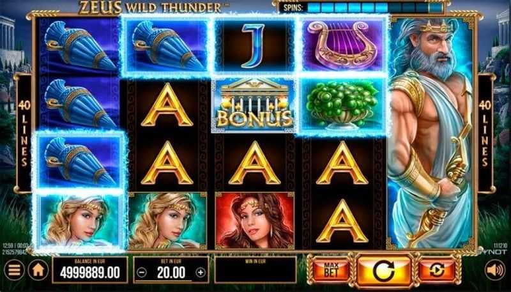The width and height of the screenshot is (511, 292).
Task: Spin the reels
Action: coord(384,271)
